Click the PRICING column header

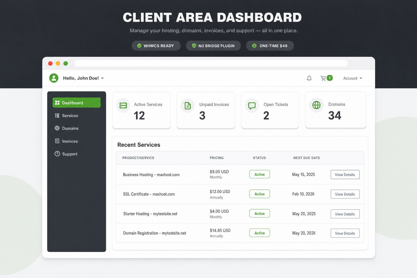point(217,158)
